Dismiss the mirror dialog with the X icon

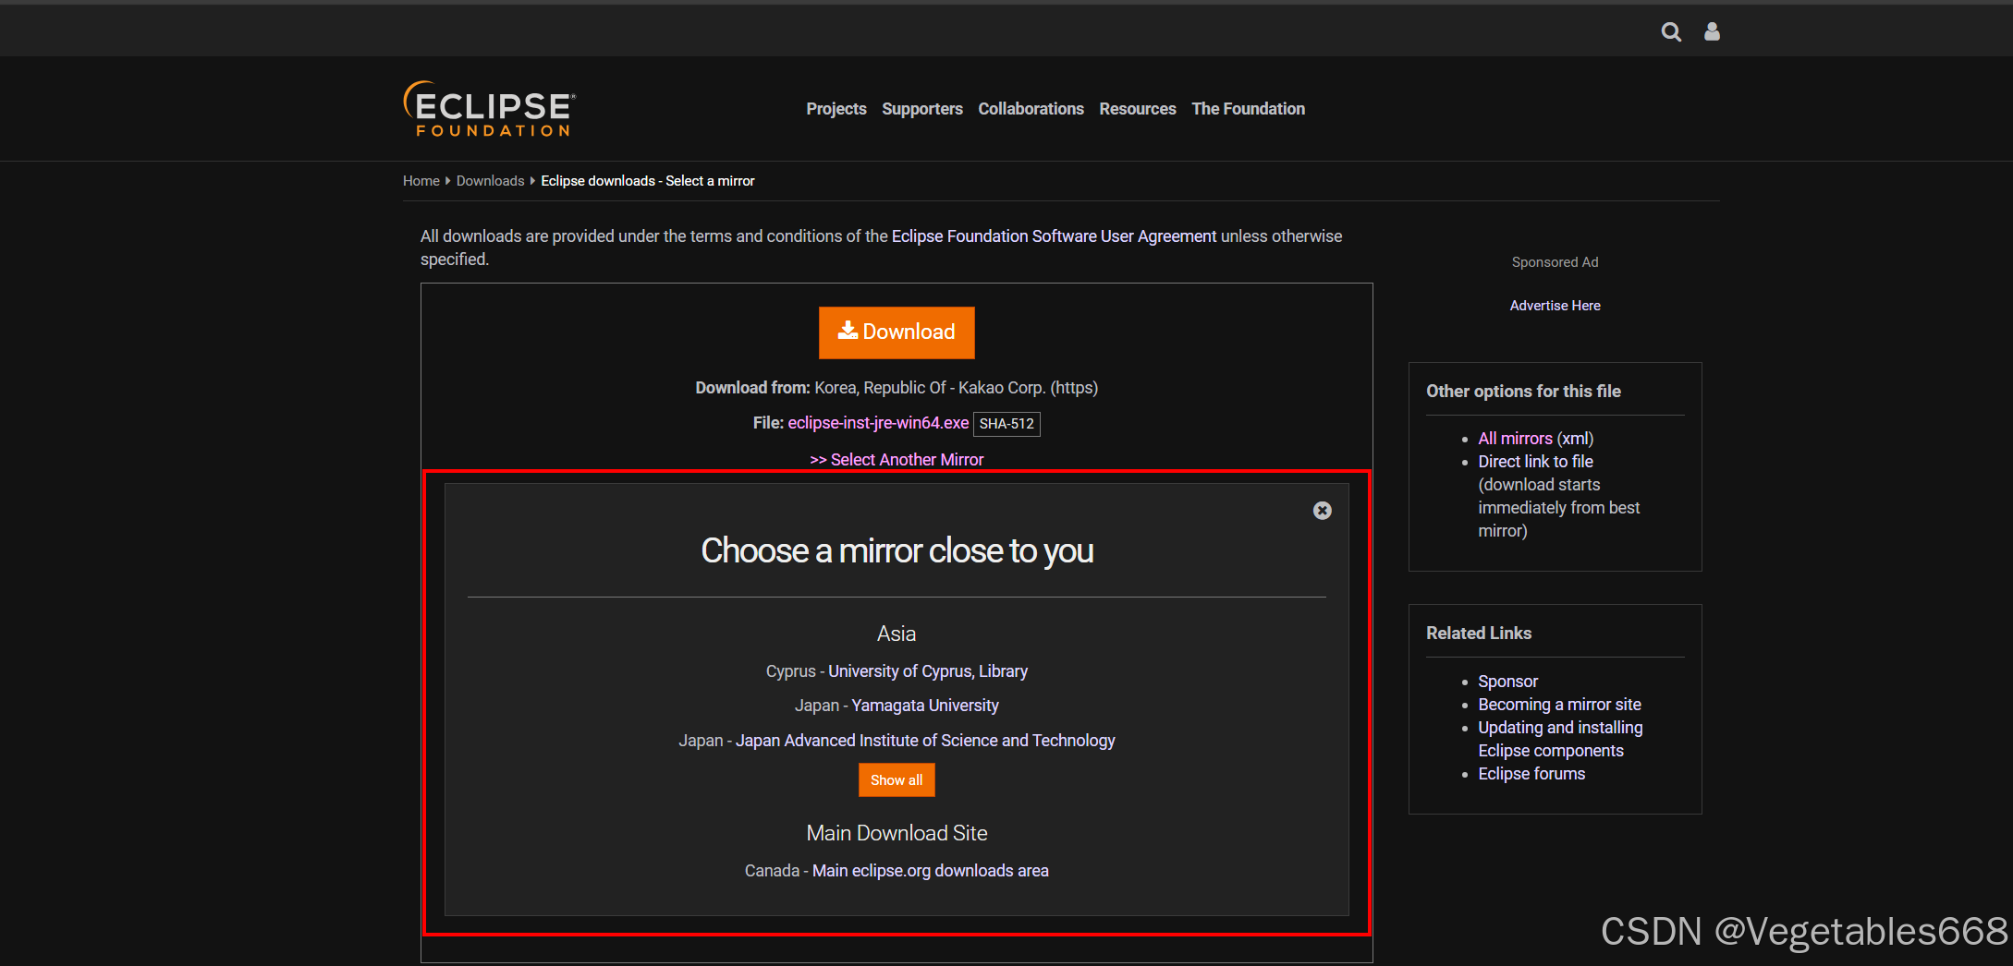(1322, 510)
